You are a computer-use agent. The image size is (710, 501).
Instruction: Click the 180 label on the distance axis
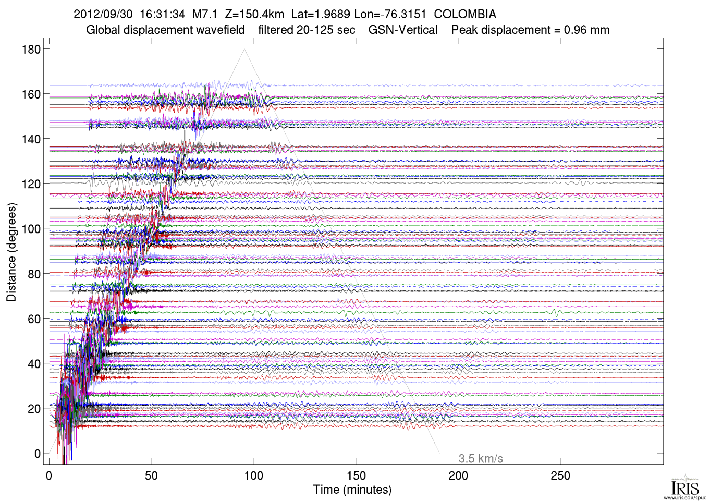click(31, 50)
